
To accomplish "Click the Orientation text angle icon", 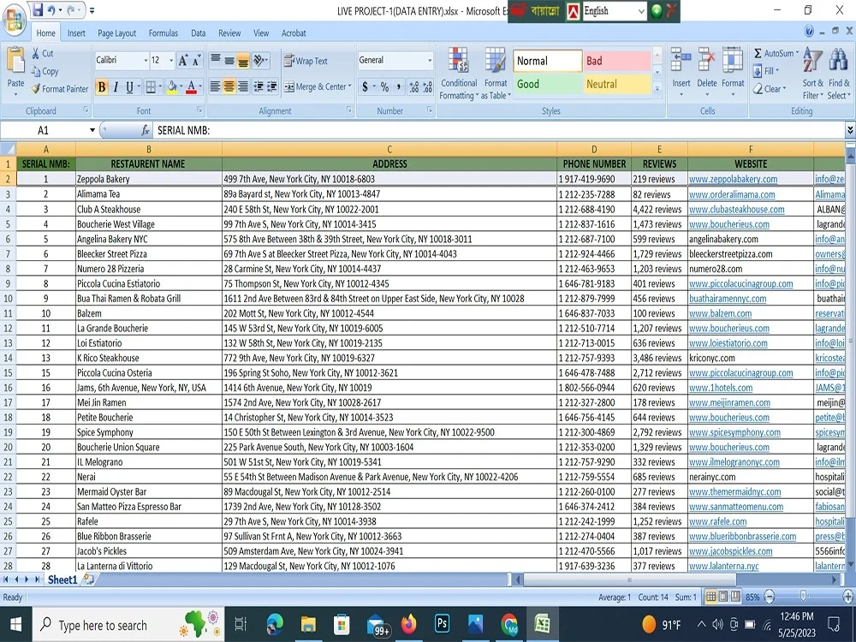I will point(260,60).
